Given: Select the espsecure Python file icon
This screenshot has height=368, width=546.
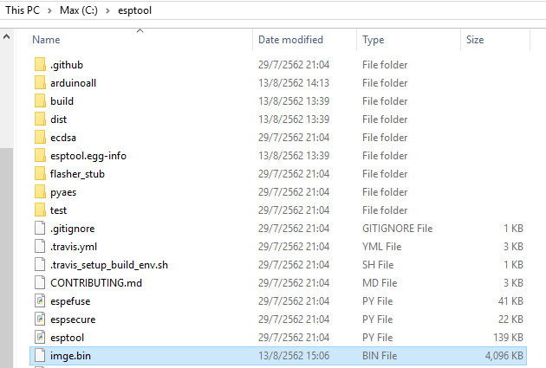Looking at the screenshot, I should pyautogui.click(x=40, y=319).
